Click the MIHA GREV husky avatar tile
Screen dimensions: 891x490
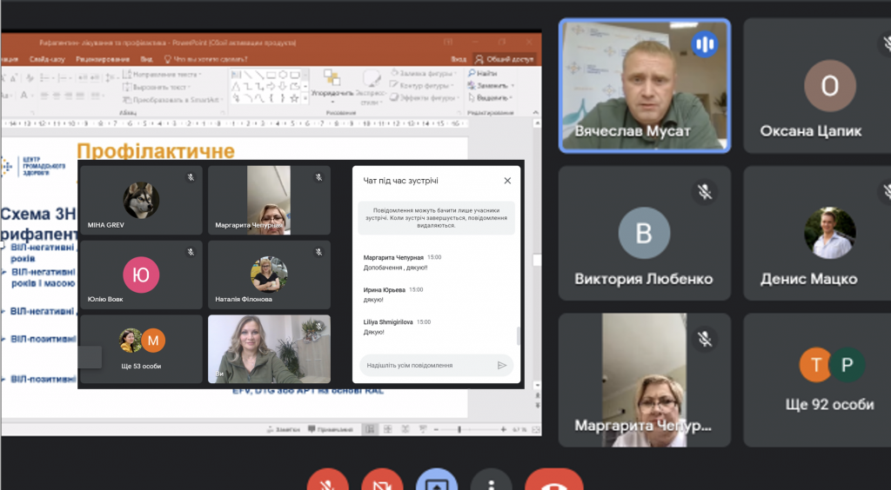tap(142, 200)
